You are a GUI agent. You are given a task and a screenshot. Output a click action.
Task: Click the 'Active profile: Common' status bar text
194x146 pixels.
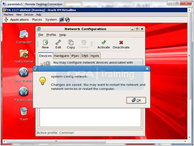pos(55,133)
